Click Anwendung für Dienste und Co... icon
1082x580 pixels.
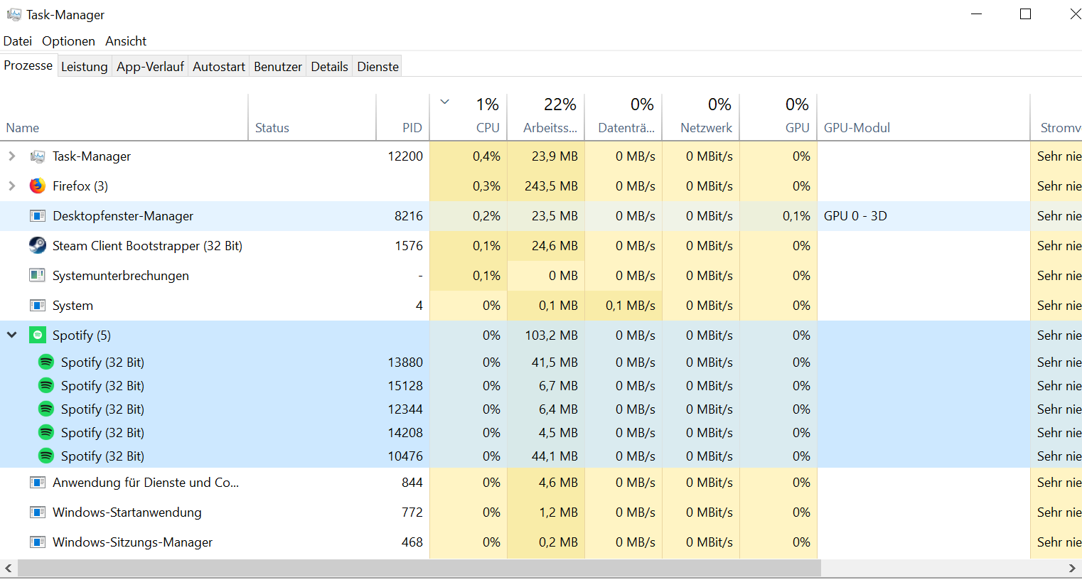click(38, 483)
